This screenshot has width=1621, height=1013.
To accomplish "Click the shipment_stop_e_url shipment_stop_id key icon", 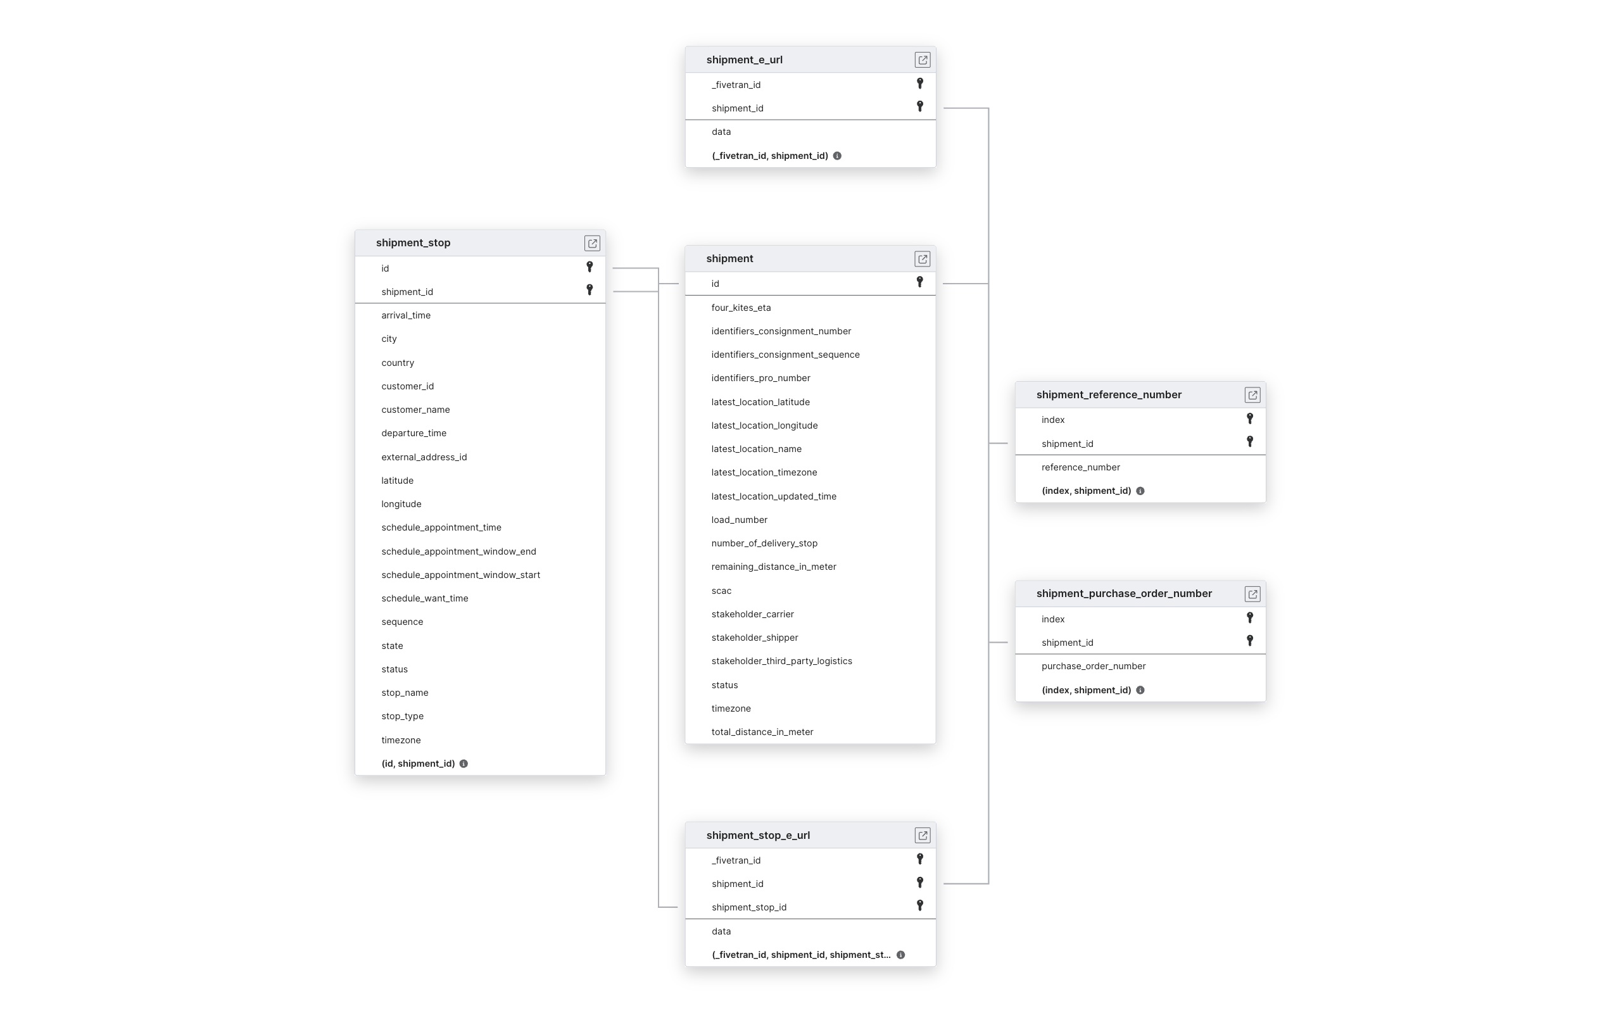I will pos(919,907).
